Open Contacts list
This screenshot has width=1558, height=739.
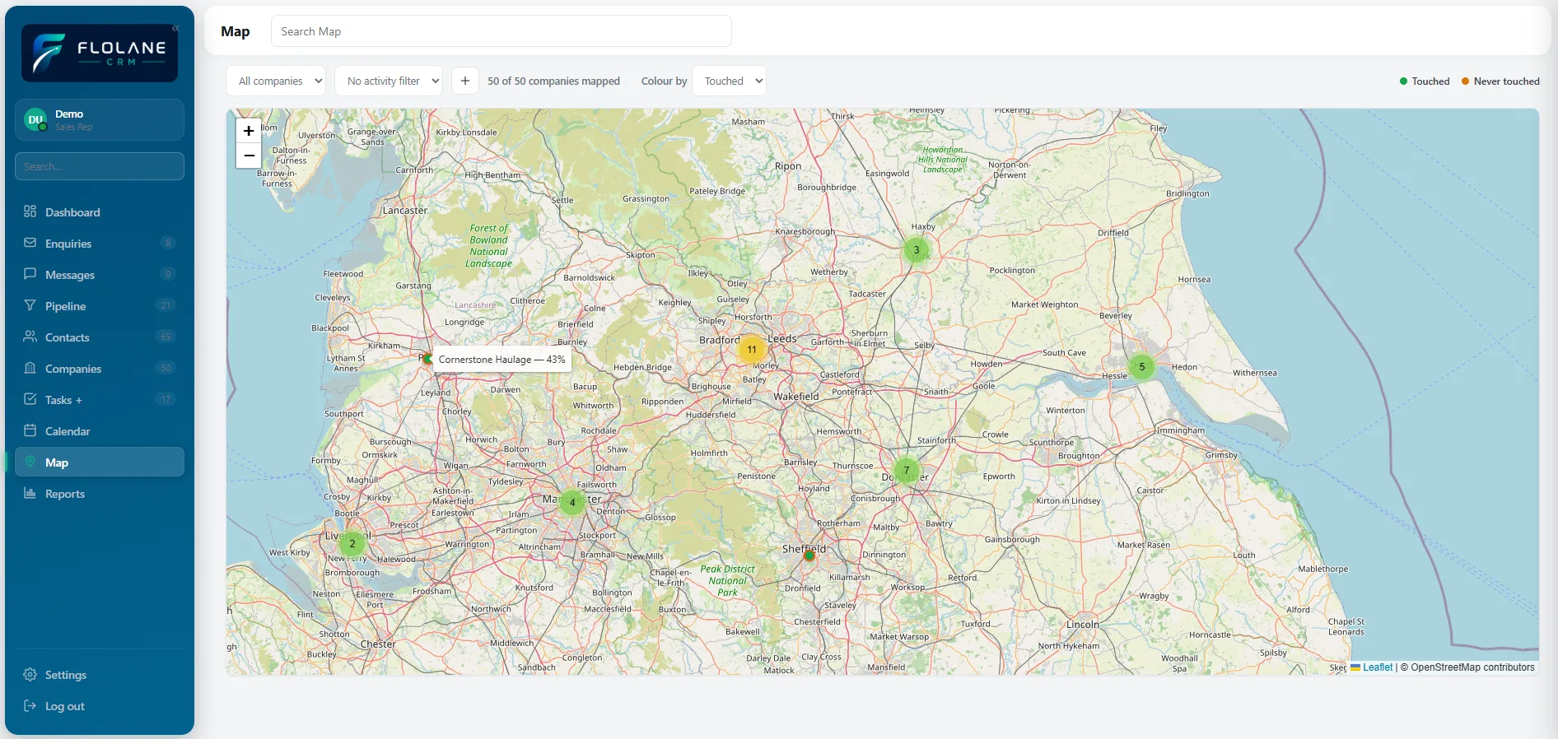[x=100, y=337]
